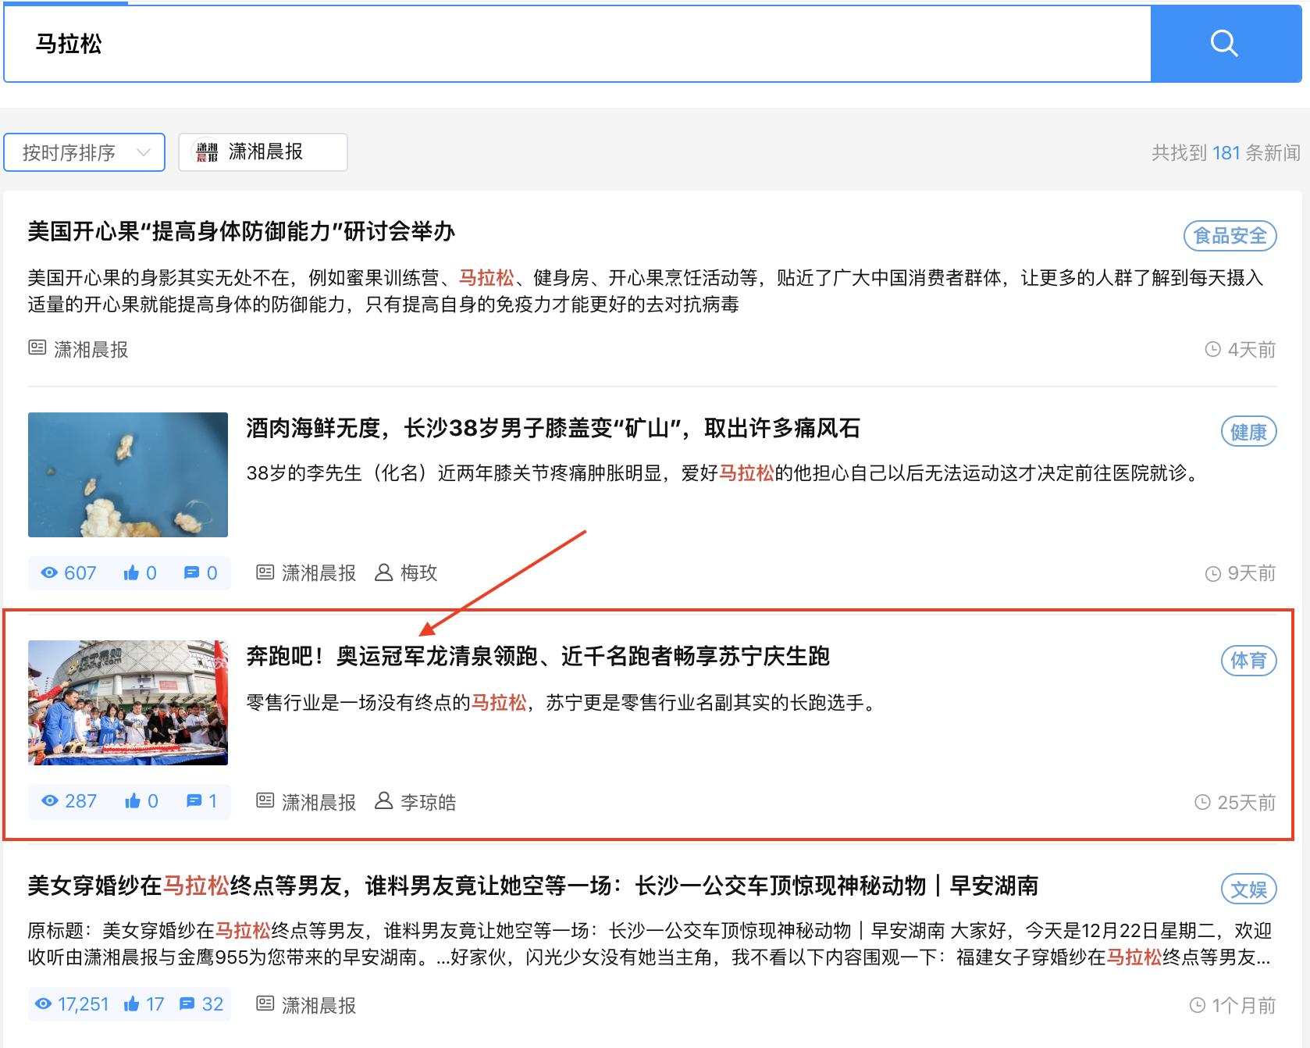Click the author person icon next to 李琼皓
Screen dimensions: 1310x1048
pyautogui.click(x=384, y=802)
